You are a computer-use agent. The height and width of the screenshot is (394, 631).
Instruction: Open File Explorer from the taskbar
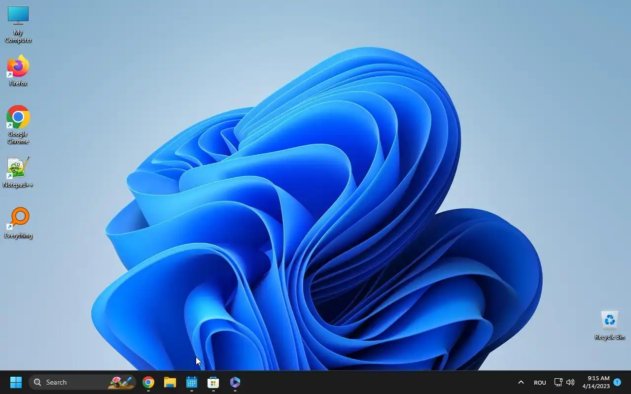click(170, 382)
